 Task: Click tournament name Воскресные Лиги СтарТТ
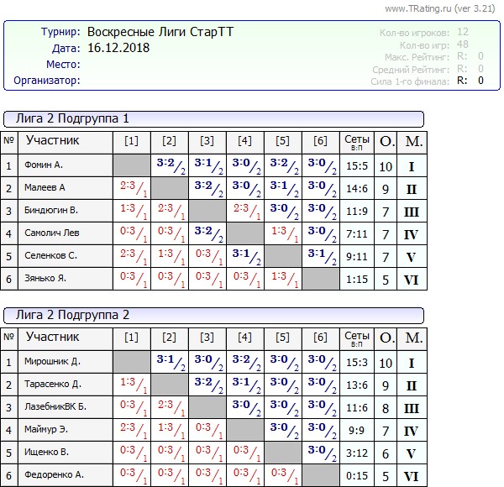pyautogui.click(x=160, y=33)
